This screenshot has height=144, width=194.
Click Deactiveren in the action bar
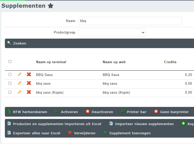(102, 112)
